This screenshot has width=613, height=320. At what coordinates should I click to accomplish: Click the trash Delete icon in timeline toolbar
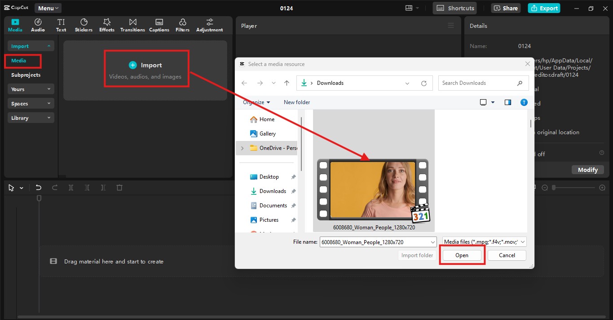click(x=119, y=188)
